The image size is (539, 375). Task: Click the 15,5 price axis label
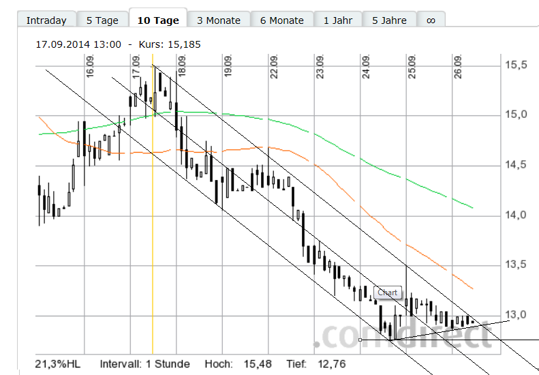[x=516, y=65]
